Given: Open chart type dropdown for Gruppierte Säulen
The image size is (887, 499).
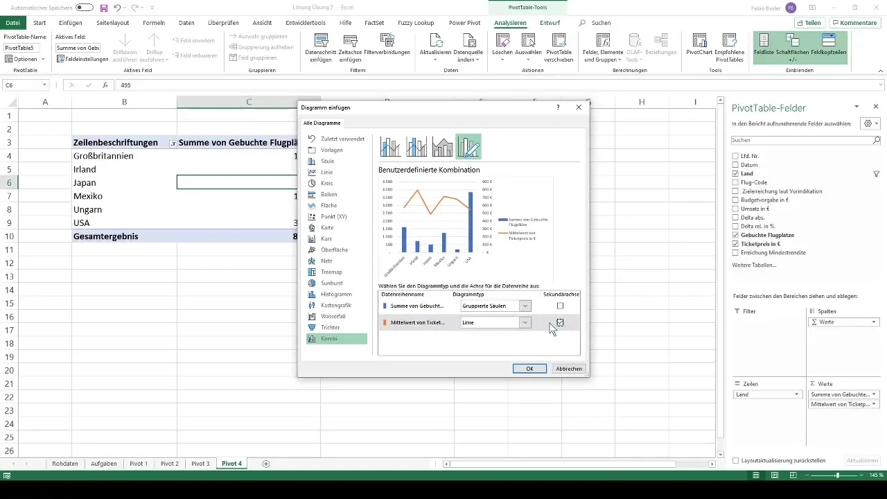Looking at the screenshot, I should point(525,306).
